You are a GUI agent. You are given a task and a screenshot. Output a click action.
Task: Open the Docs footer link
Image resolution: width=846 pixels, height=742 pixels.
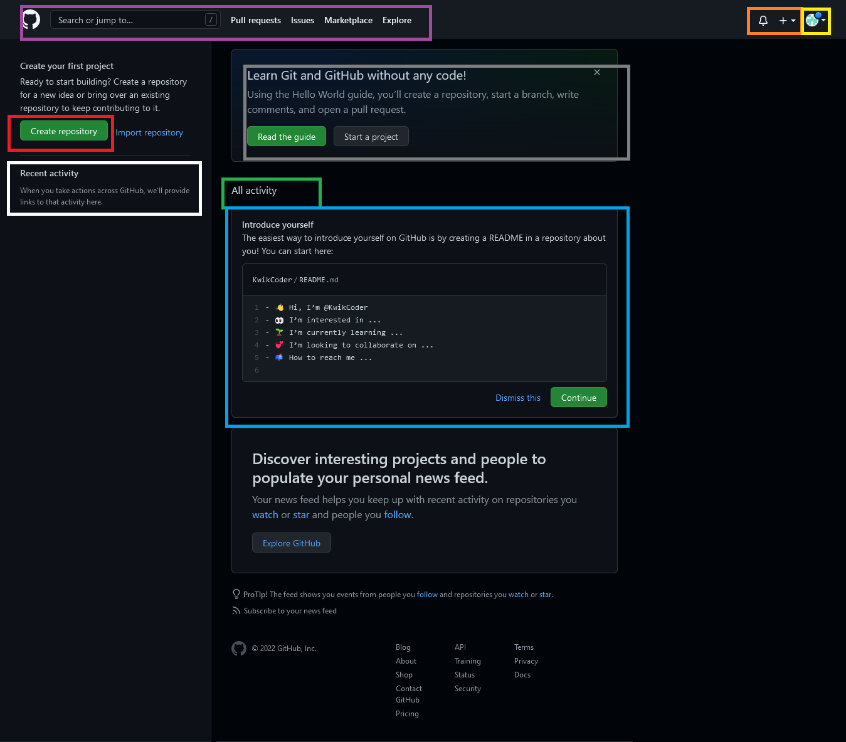522,675
